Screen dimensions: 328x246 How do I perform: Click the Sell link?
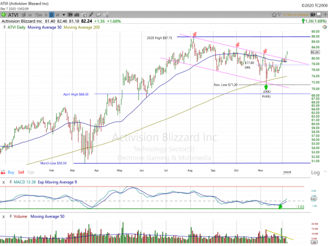21,172
